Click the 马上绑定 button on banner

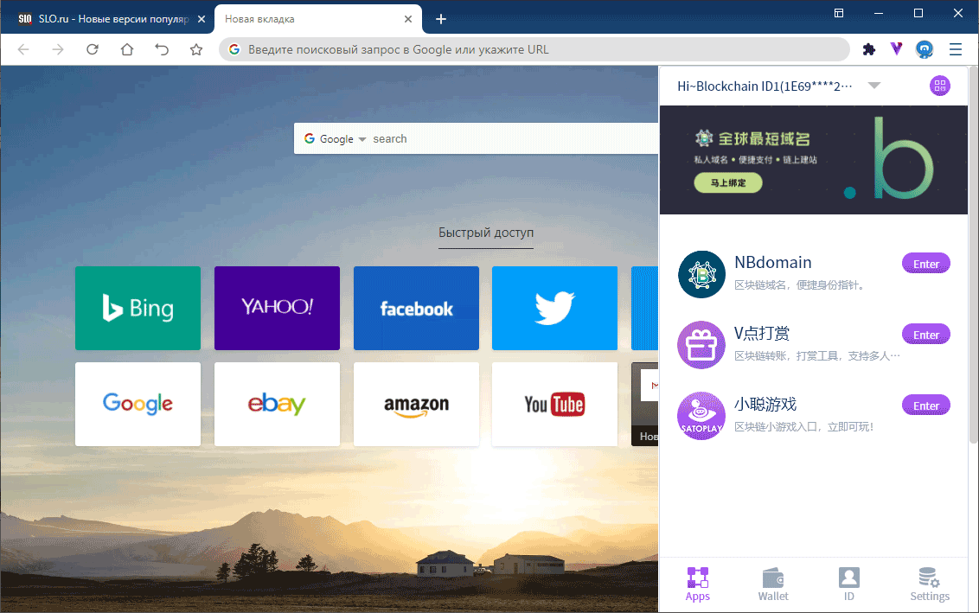tap(728, 183)
